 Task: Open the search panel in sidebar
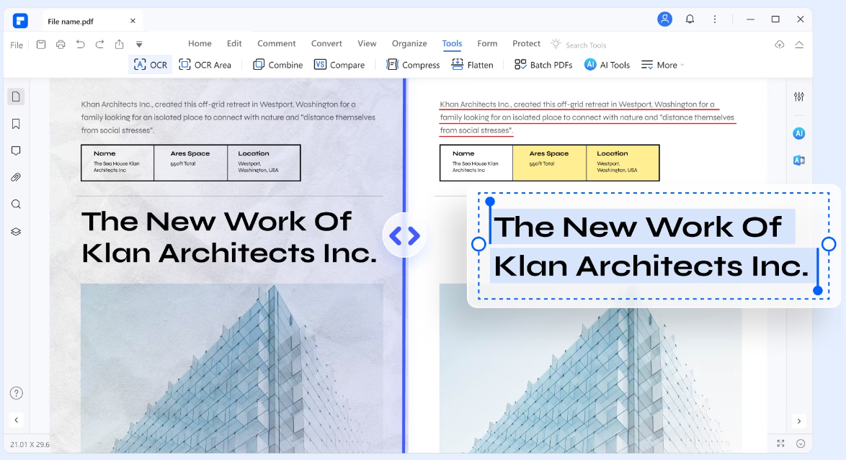click(16, 204)
